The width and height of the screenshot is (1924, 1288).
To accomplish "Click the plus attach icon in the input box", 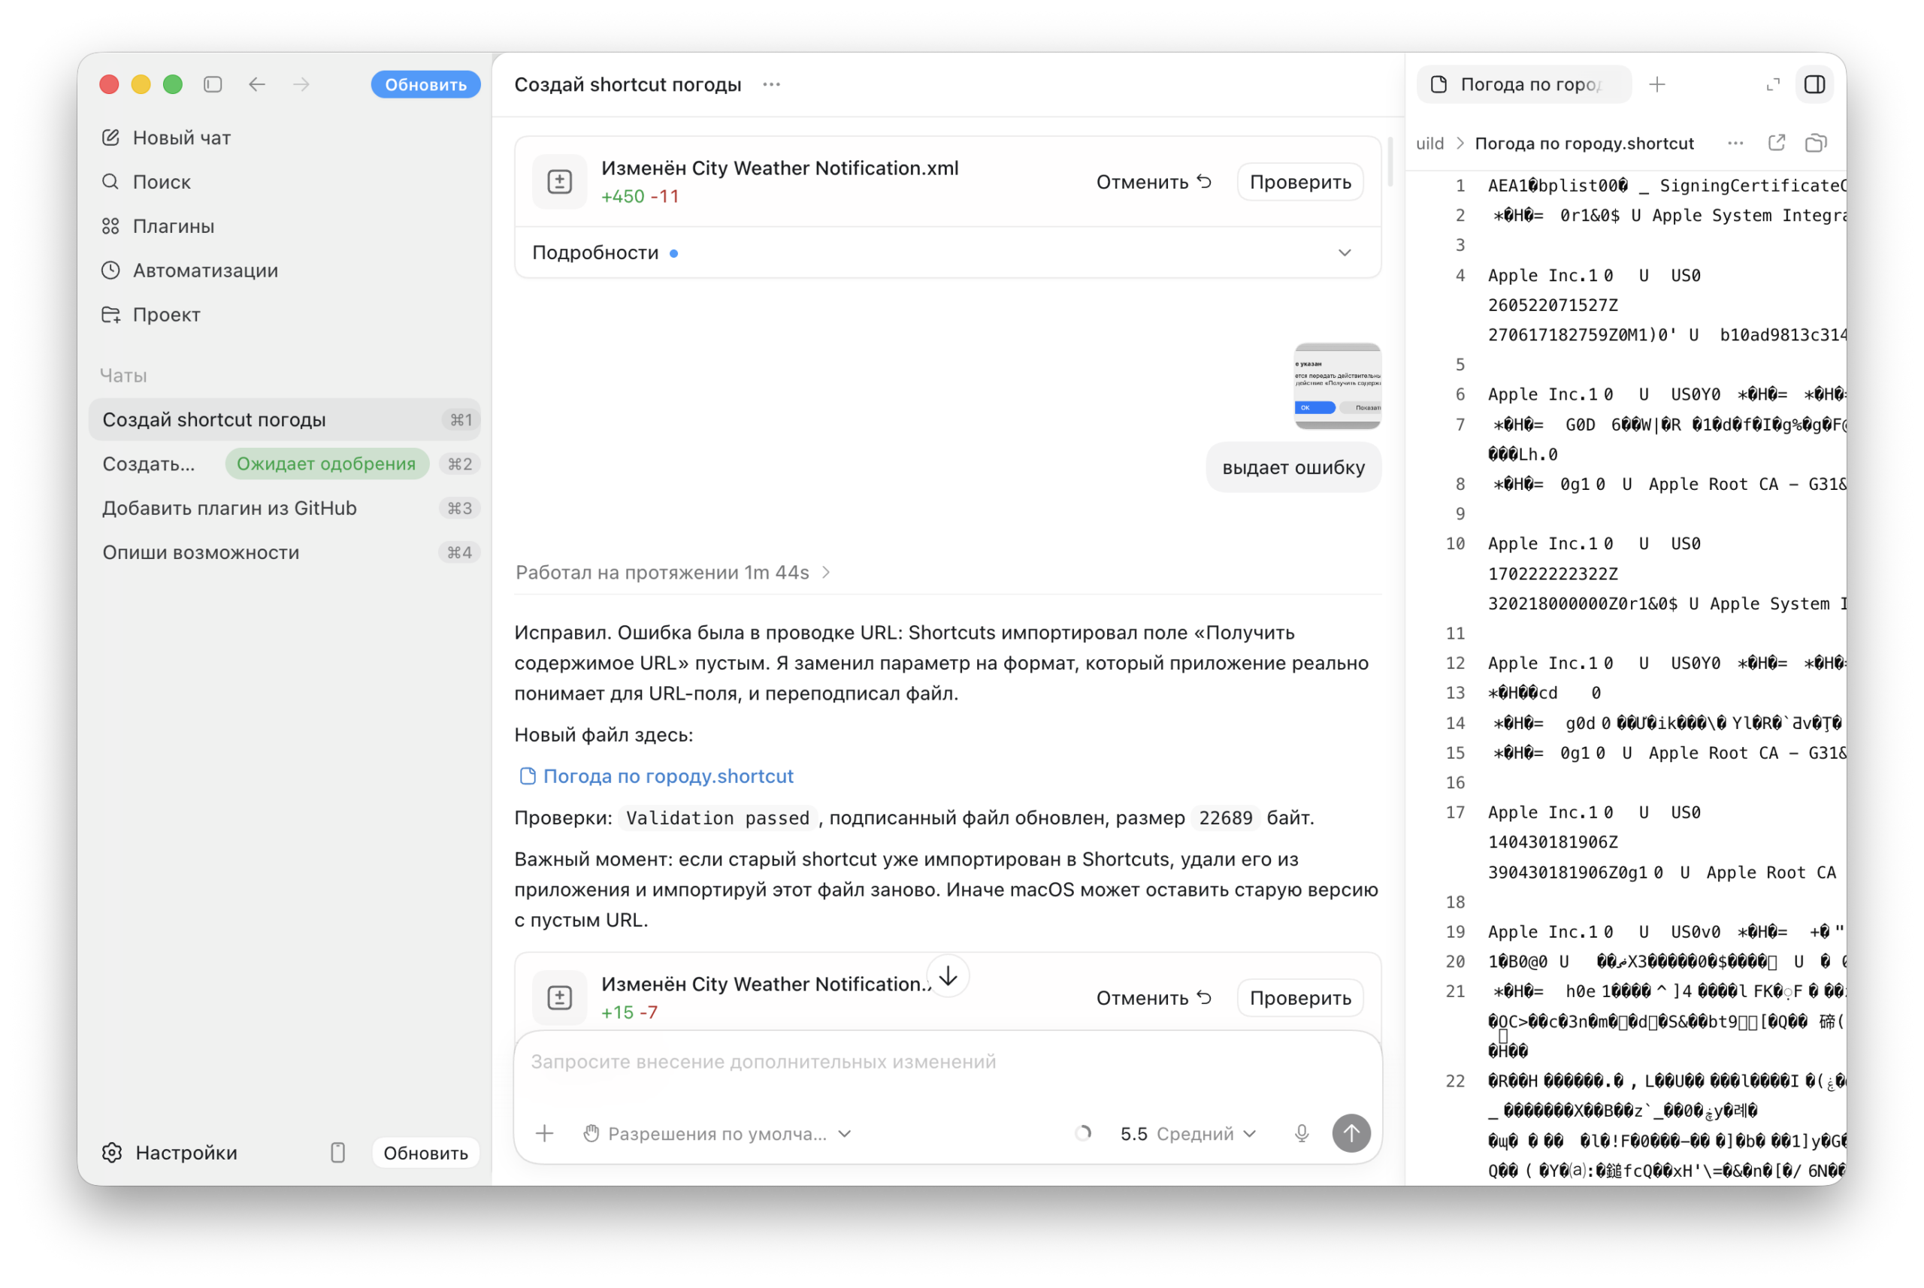I will [545, 1133].
